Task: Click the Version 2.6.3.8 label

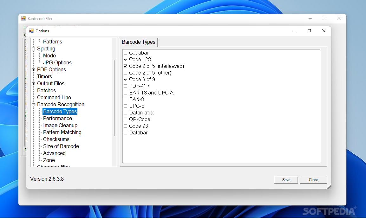Action: tap(47, 179)
